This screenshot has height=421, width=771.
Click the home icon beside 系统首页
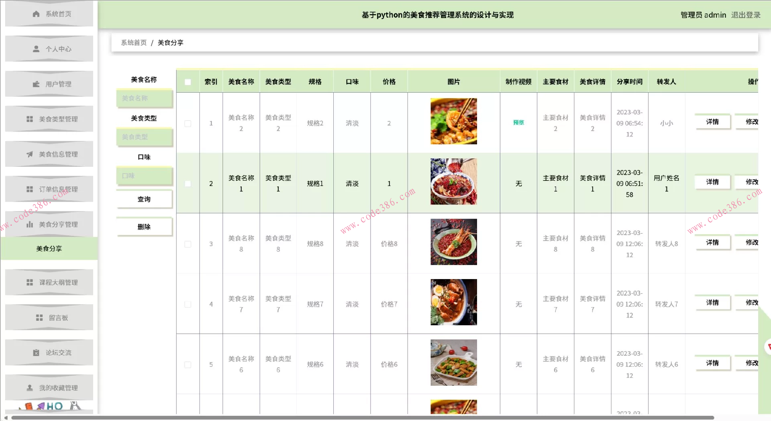click(36, 14)
